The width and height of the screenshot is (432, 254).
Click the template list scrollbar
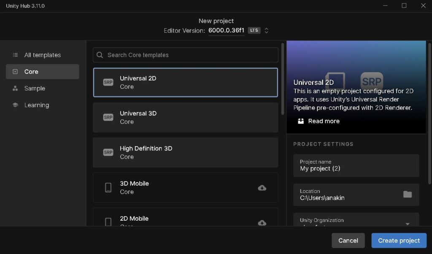click(x=282, y=79)
